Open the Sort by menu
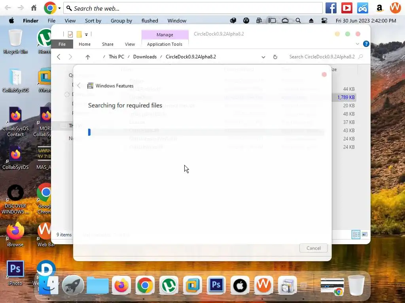Image resolution: width=405 pixels, height=303 pixels. pyautogui.click(x=93, y=21)
